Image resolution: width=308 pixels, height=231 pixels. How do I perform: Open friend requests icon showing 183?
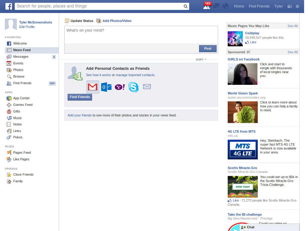[207, 6]
